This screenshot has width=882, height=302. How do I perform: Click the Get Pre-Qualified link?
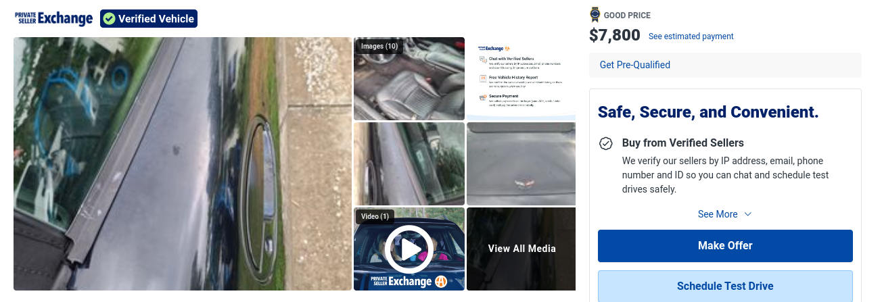[635, 65]
